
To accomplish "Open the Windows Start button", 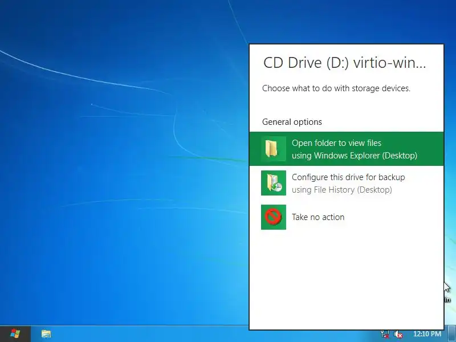I will [15, 334].
